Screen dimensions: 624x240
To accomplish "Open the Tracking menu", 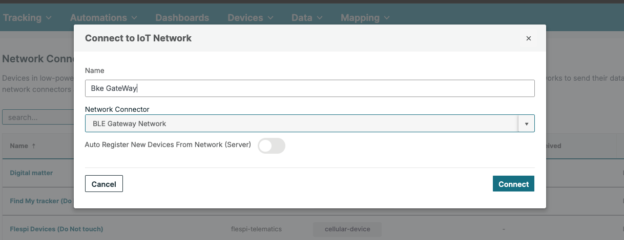I will [27, 18].
